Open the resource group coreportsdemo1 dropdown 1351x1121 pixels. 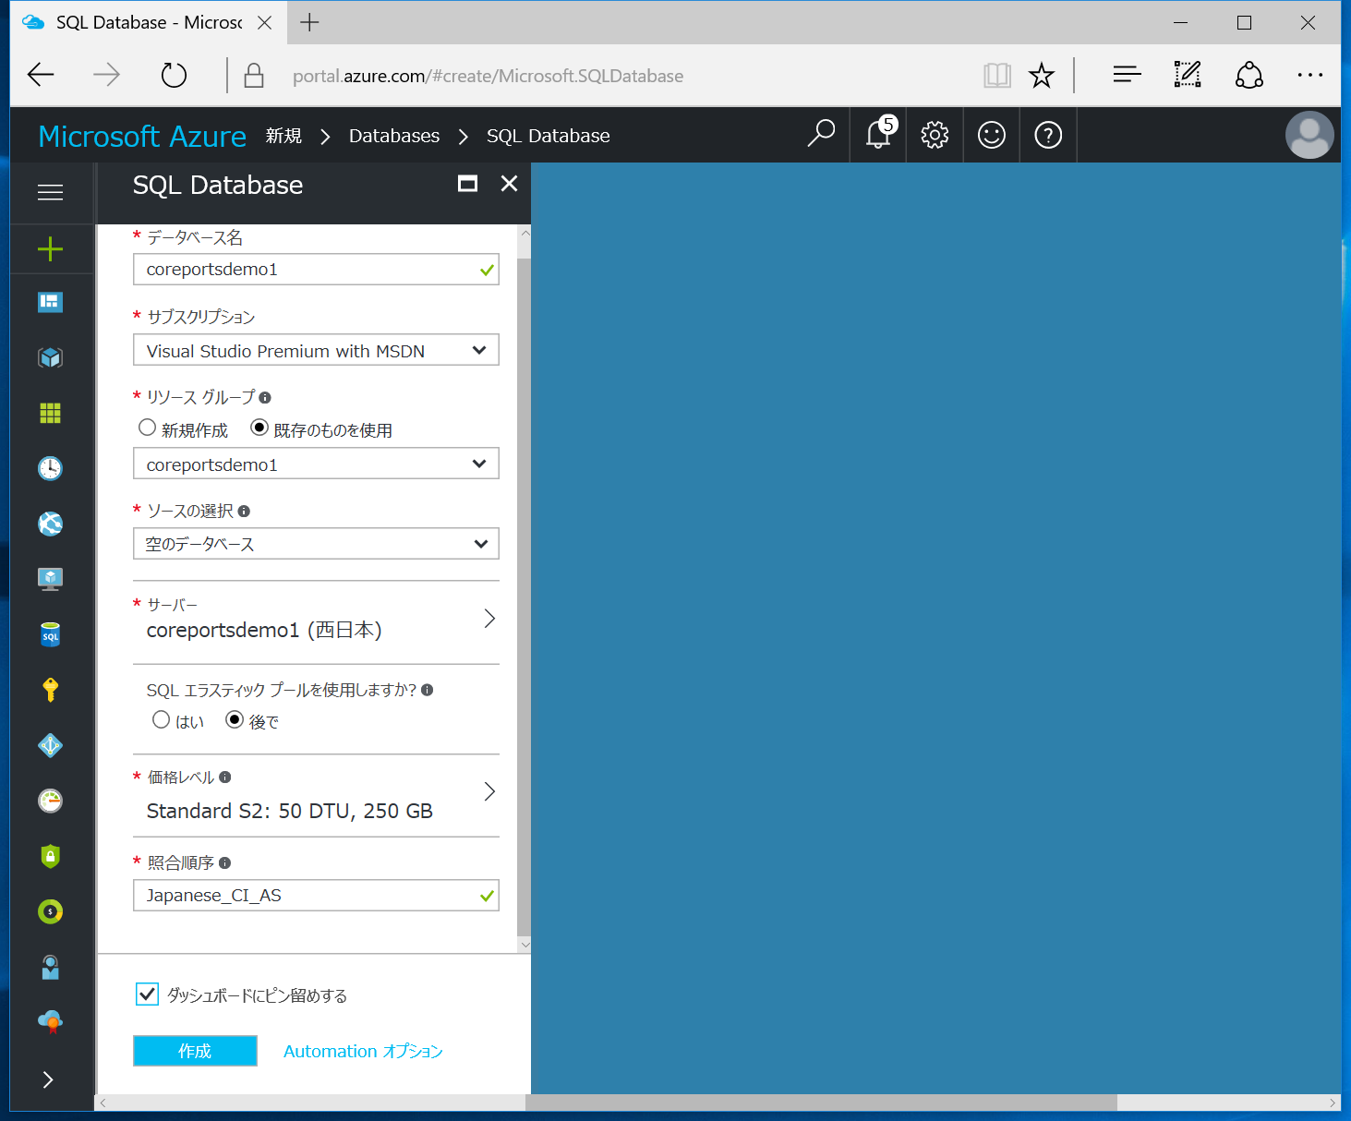coord(316,464)
